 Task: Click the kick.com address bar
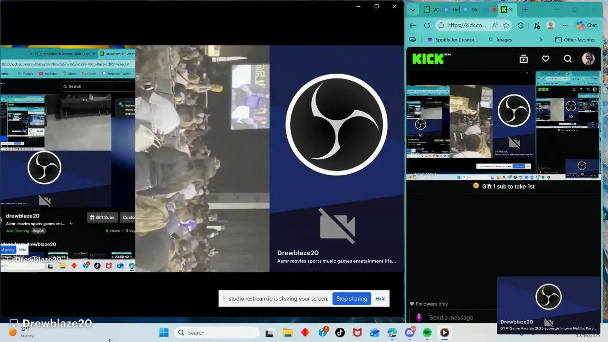pos(466,26)
